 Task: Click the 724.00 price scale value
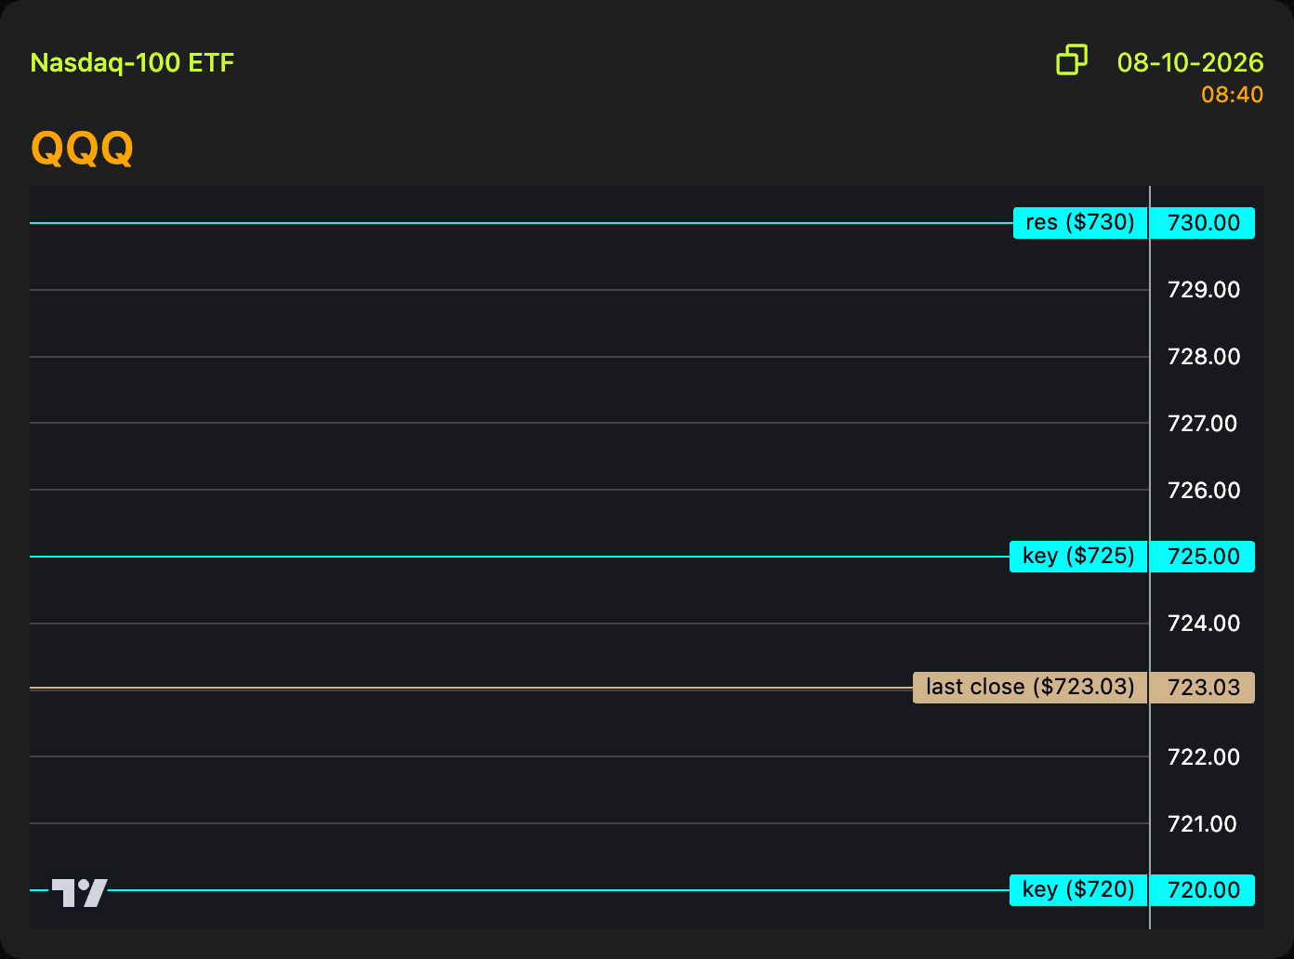click(1204, 624)
